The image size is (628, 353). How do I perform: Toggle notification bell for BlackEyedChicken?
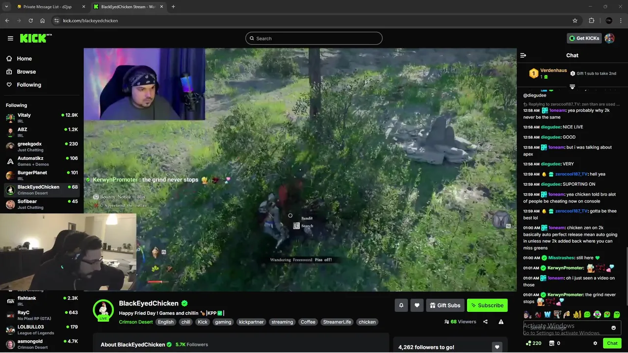pyautogui.click(x=401, y=305)
